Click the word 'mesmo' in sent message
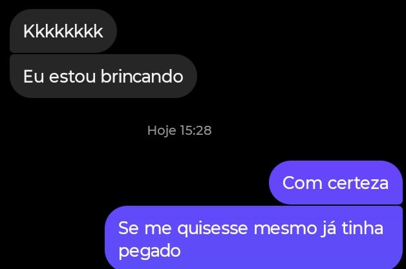406x269 pixels. coord(285,229)
